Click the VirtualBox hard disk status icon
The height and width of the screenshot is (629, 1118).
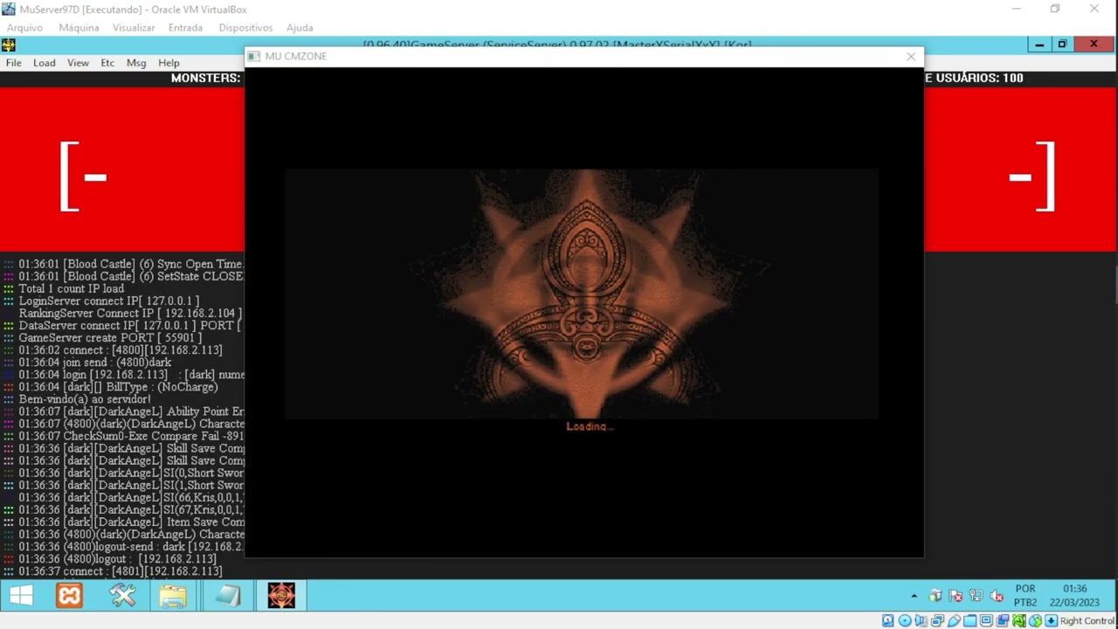[x=888, y=621]
